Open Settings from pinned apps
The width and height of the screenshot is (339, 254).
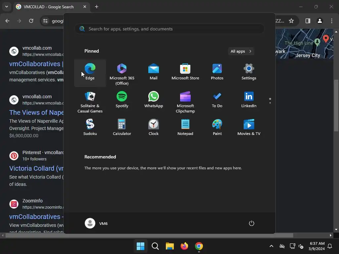249,73
